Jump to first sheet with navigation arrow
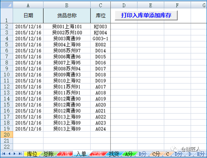This screenshot has width=207, height=158. click(x=4, y=153)
